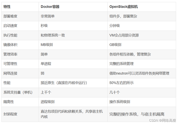
Task: Click the CSDN @网络高瘦 watermark
Action: [x=163, y=120]
